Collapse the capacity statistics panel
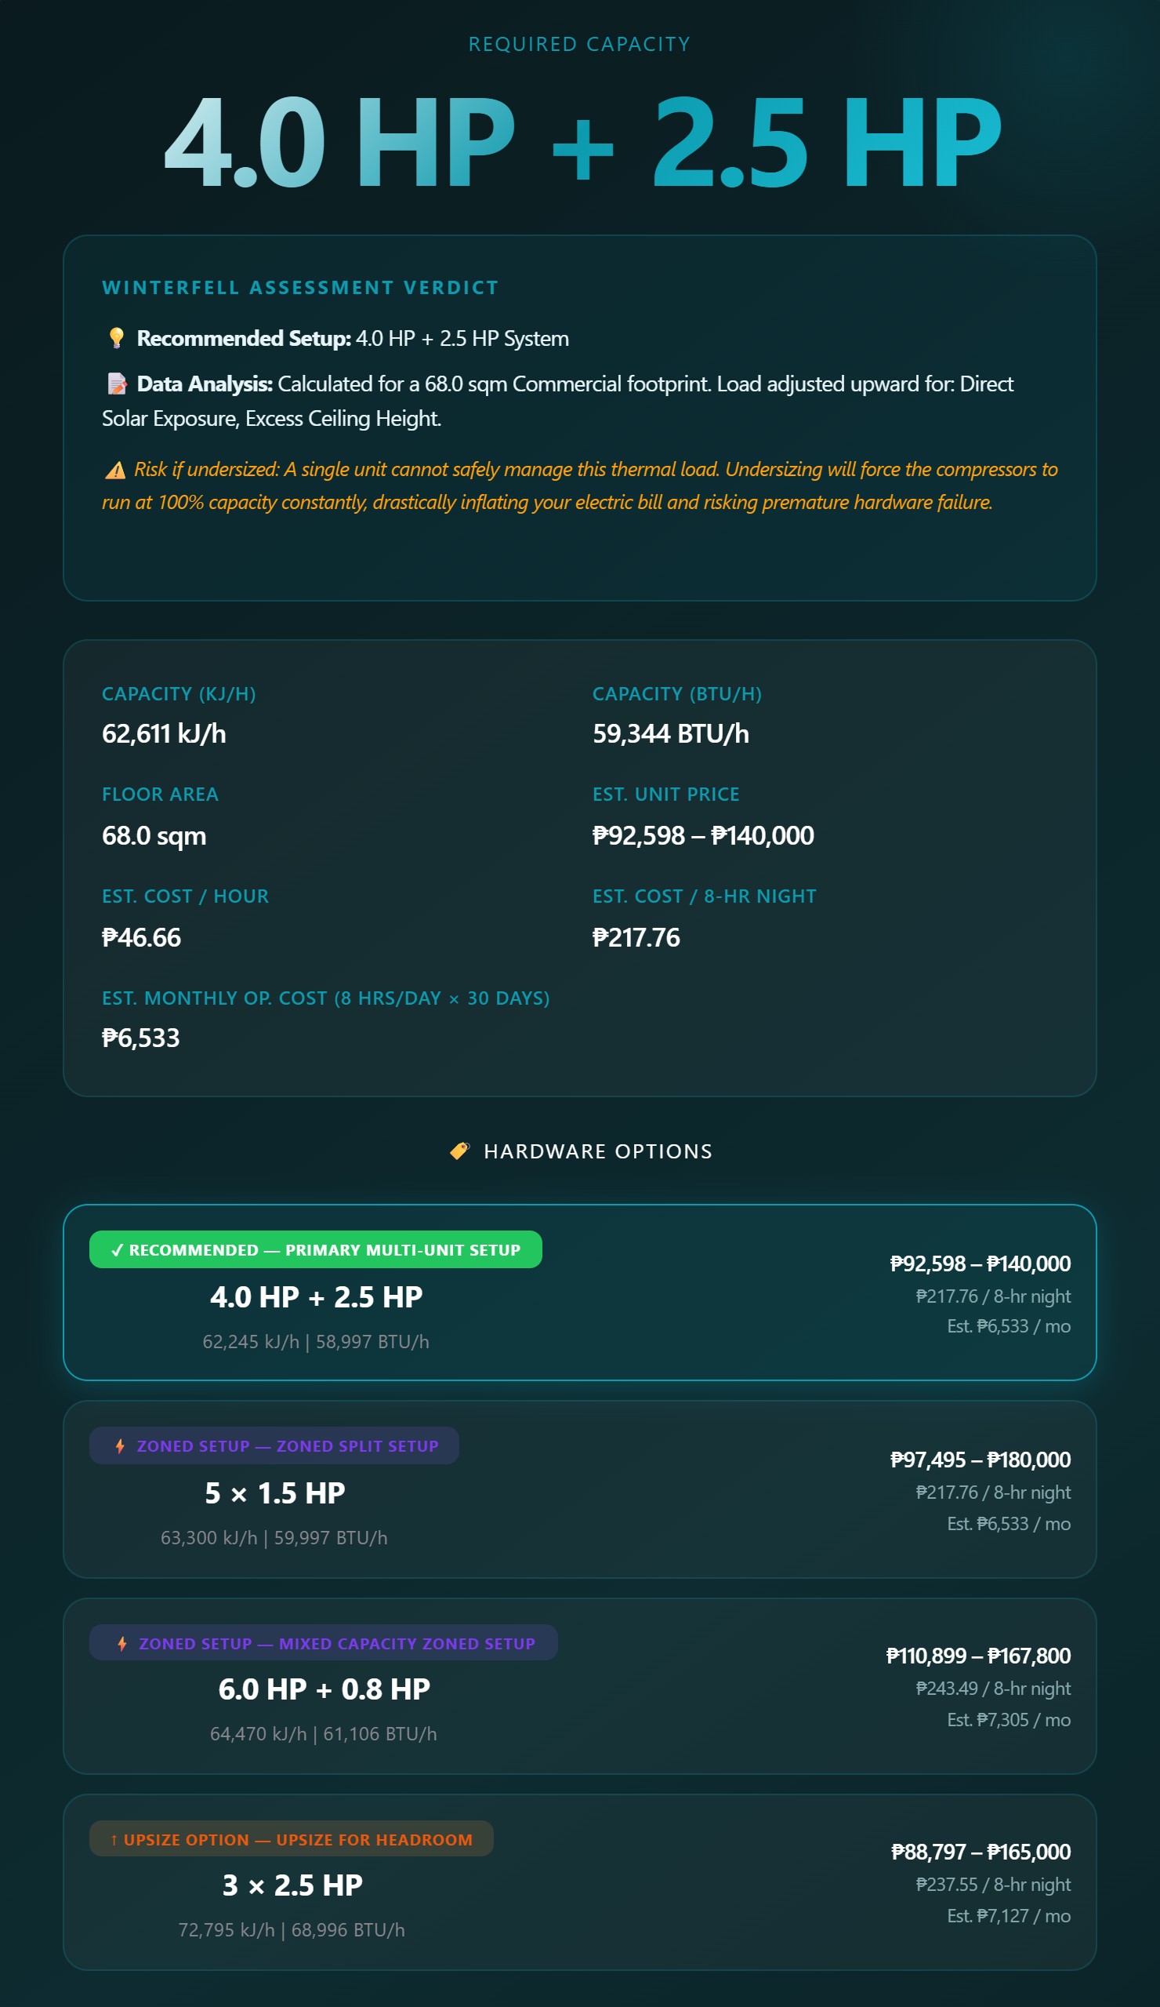Image resolution: width=1160 pixels, height=2007 pixels. [579, 876]
